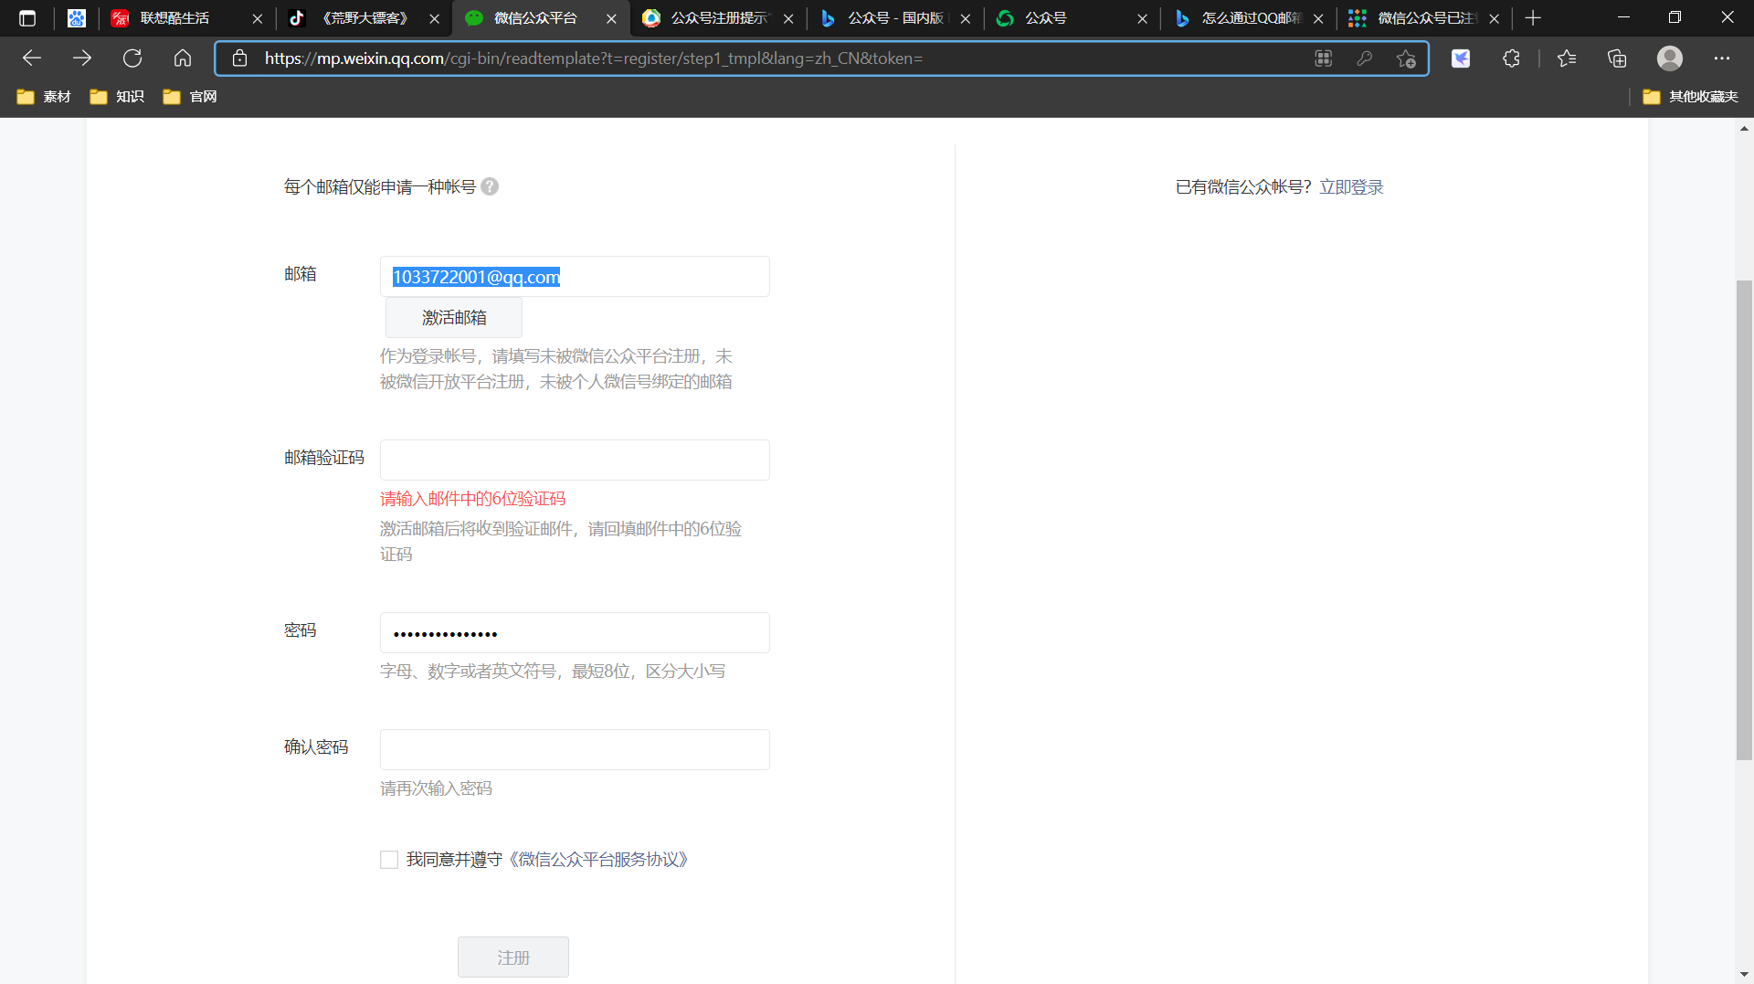Close the 公众号 tab with green swirl icon

coord(1142,18)
